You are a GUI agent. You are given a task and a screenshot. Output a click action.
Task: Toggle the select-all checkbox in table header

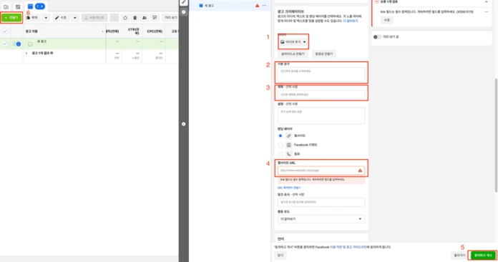(5, 31)
